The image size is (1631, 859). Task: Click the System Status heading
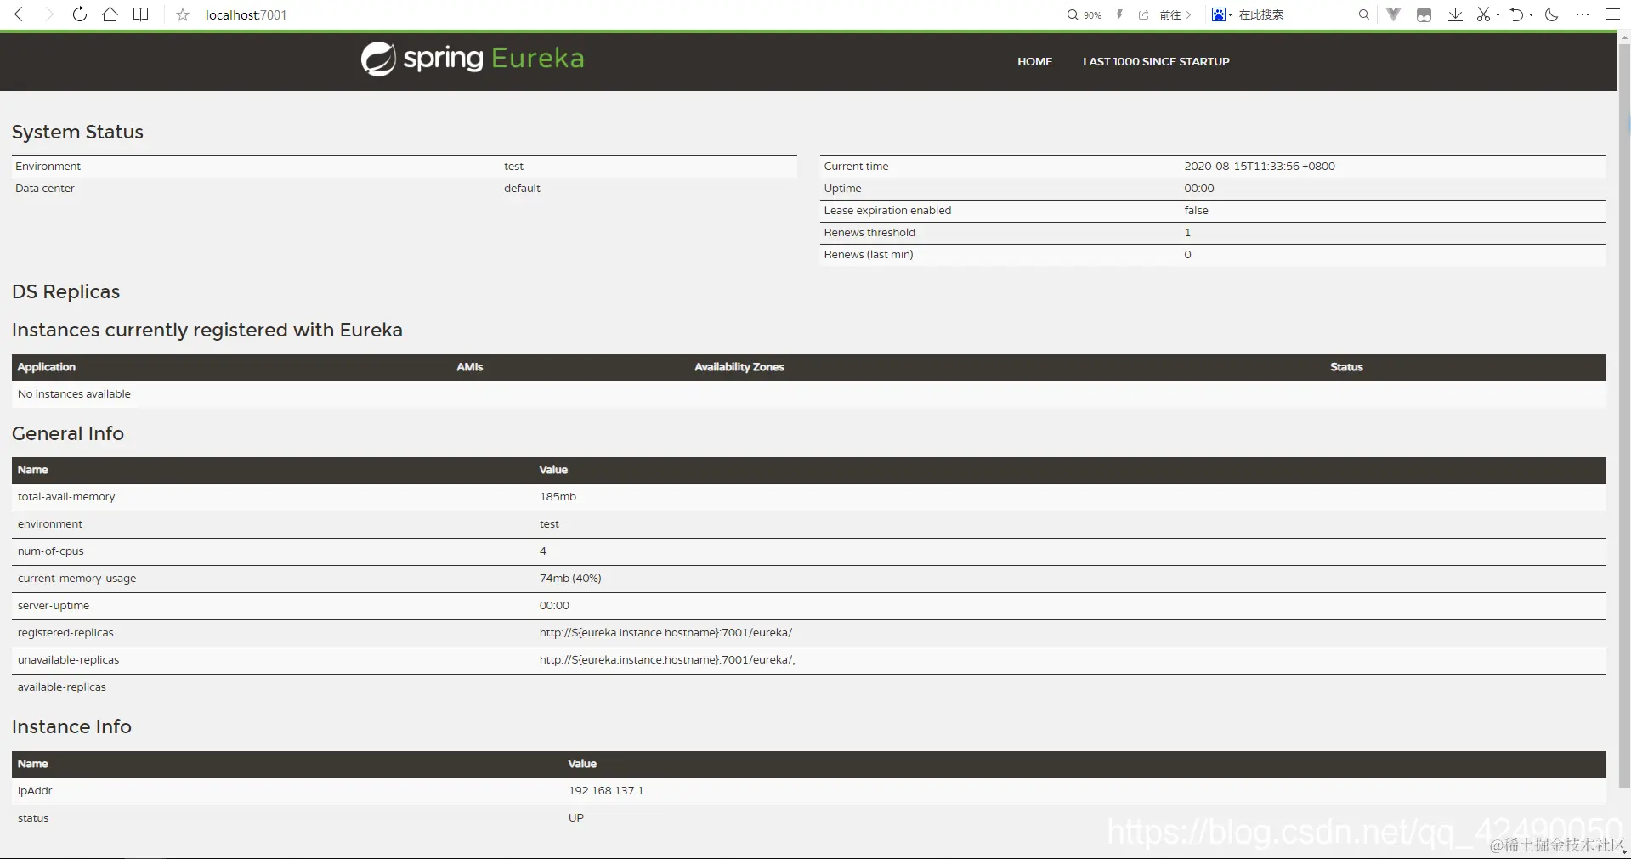click(77, 132)
